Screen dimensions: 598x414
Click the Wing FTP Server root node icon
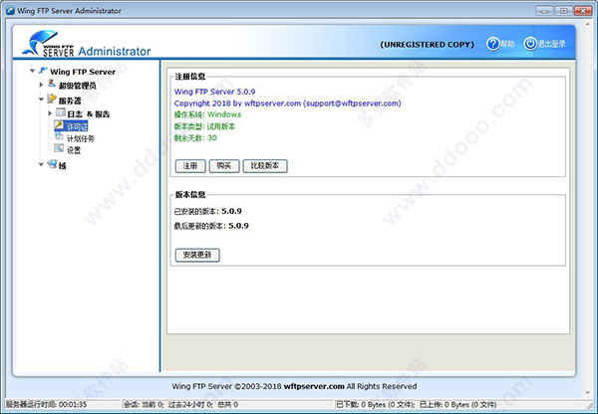click(x=43, y=71)
